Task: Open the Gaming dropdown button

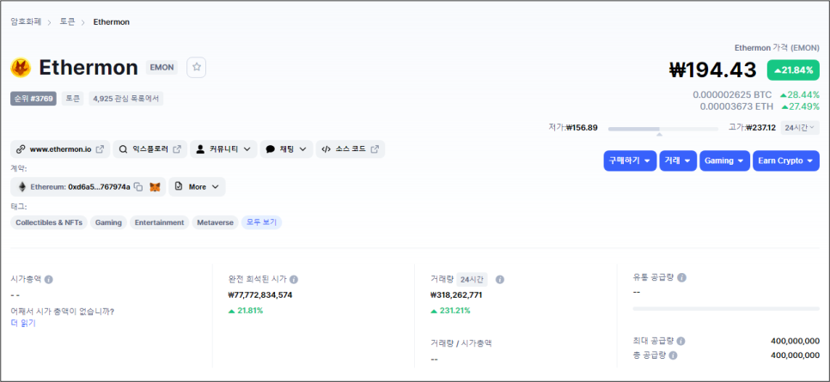Action: [724, 161]
